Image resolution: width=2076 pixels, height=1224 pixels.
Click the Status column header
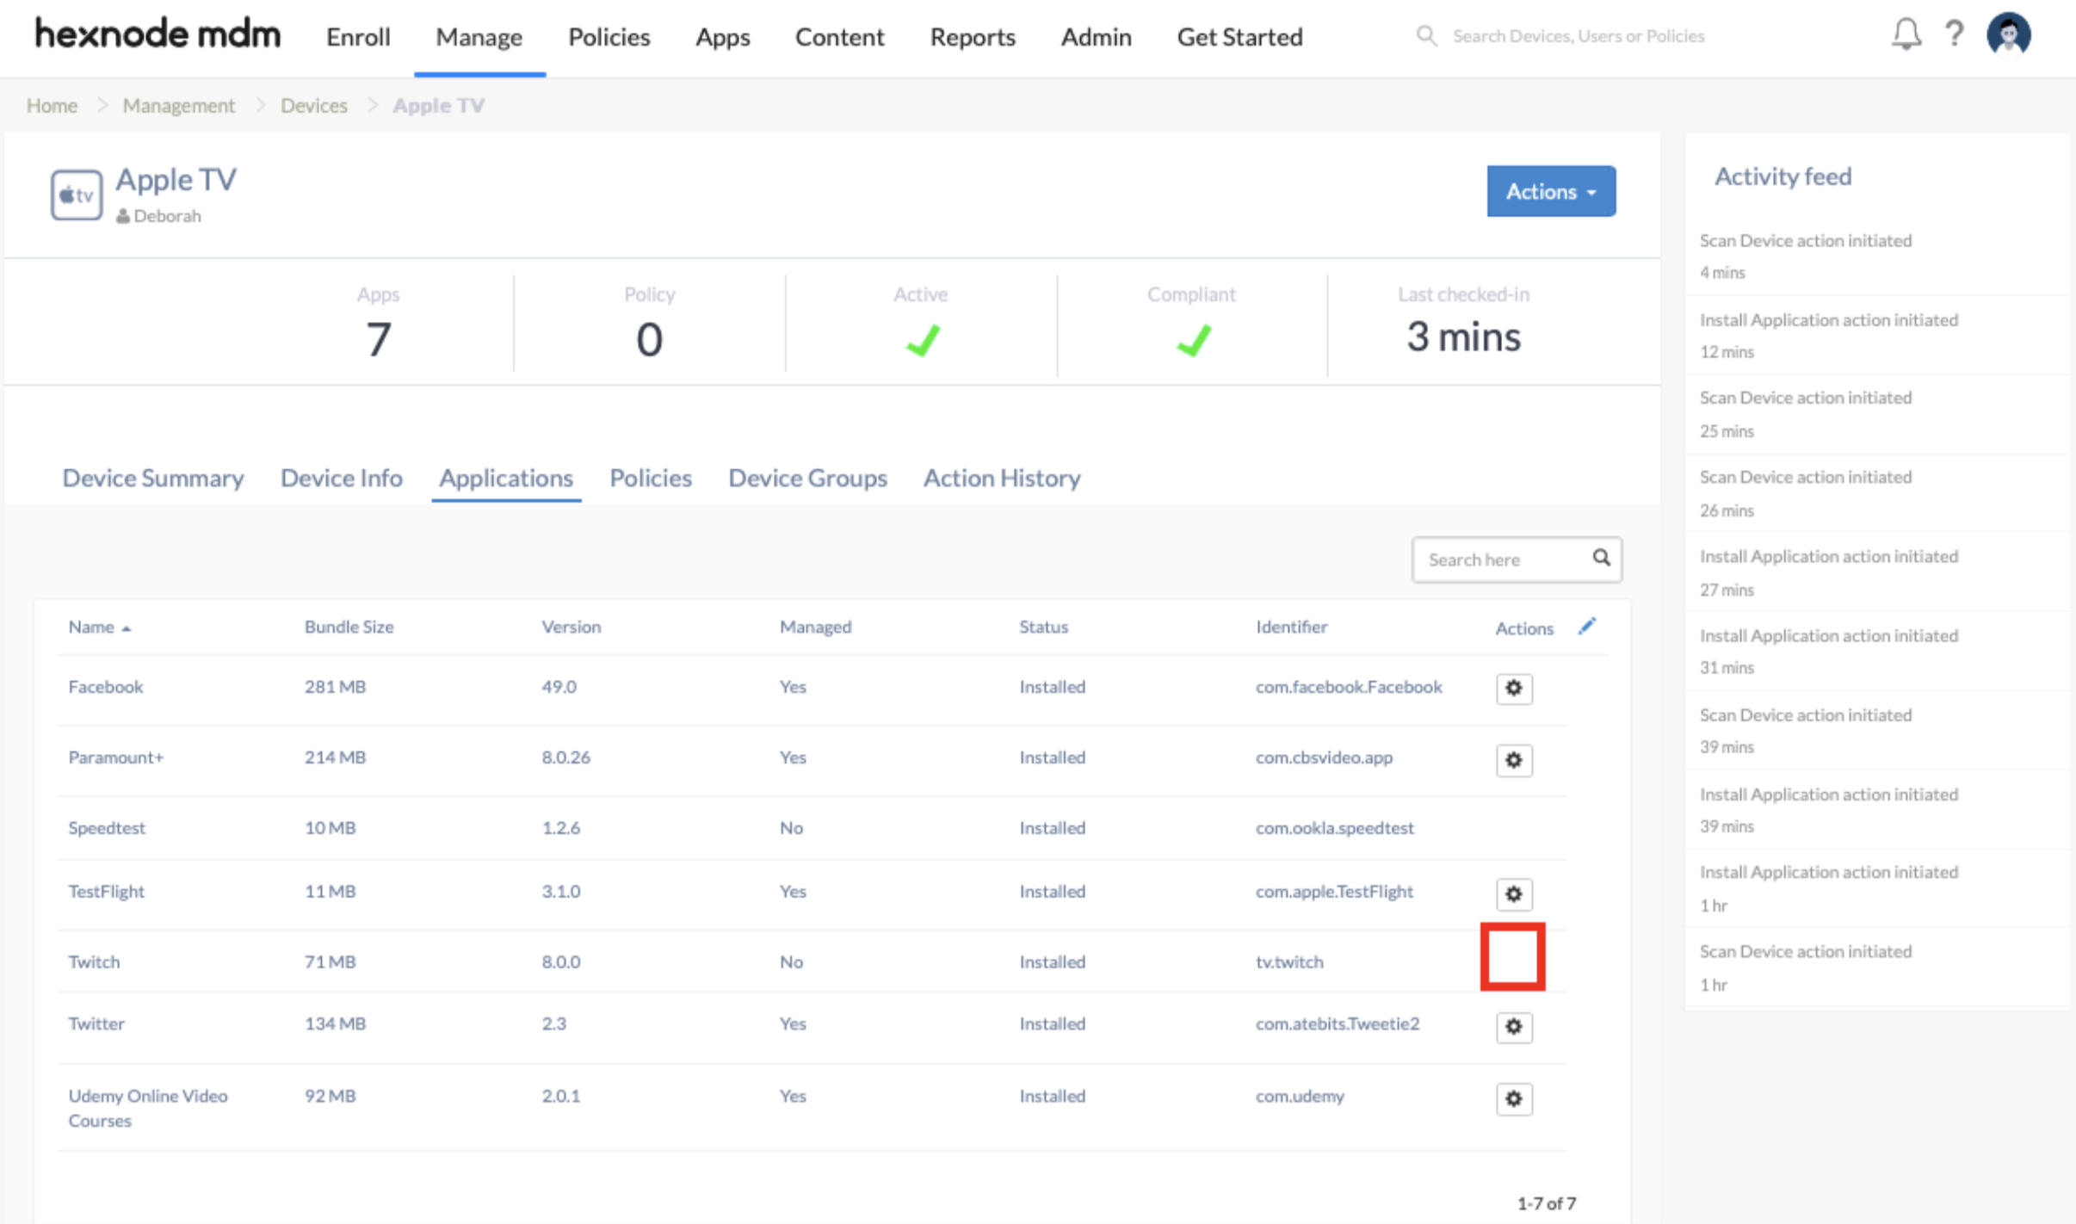[1043, 627]
